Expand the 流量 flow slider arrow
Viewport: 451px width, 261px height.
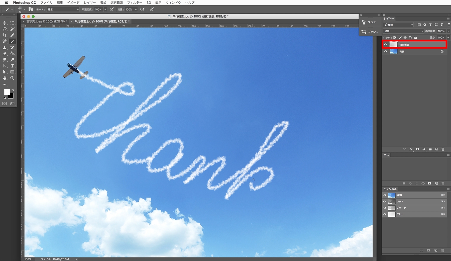click(x=136, y=10)
